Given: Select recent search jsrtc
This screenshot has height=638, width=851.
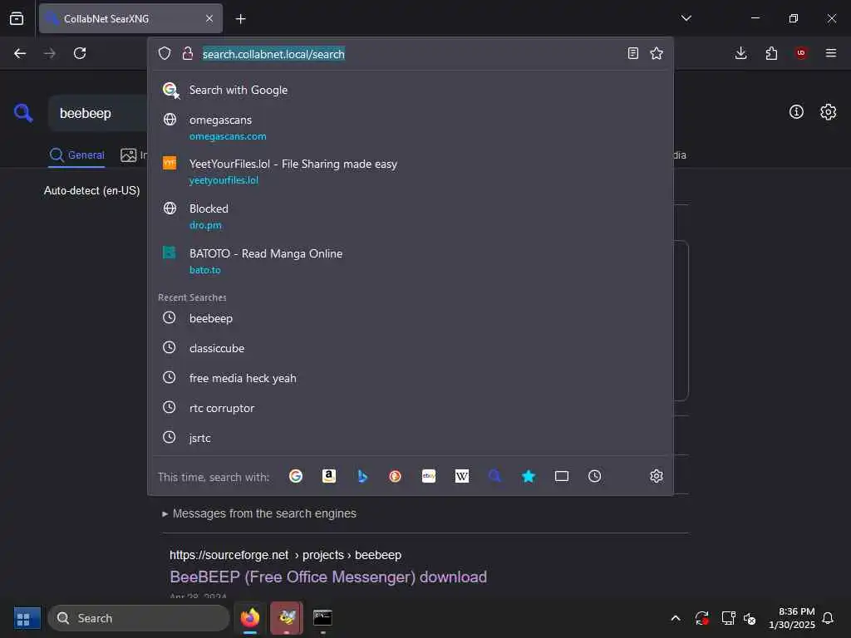Looking at the screenshot, I should 411,438.
